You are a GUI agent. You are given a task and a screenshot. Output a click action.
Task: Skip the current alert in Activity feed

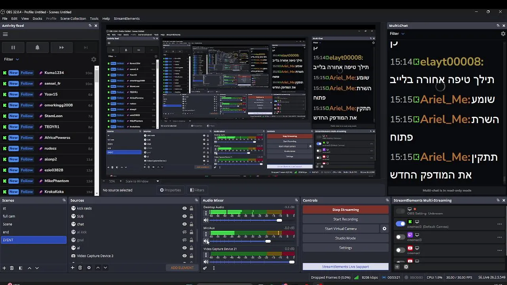(61, 47)
